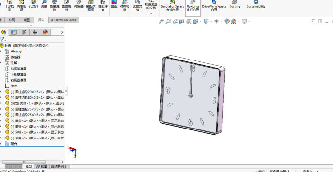Open dropdown arrow beside Display Style
Screen dimensions: 333x172
pos(211,21)
